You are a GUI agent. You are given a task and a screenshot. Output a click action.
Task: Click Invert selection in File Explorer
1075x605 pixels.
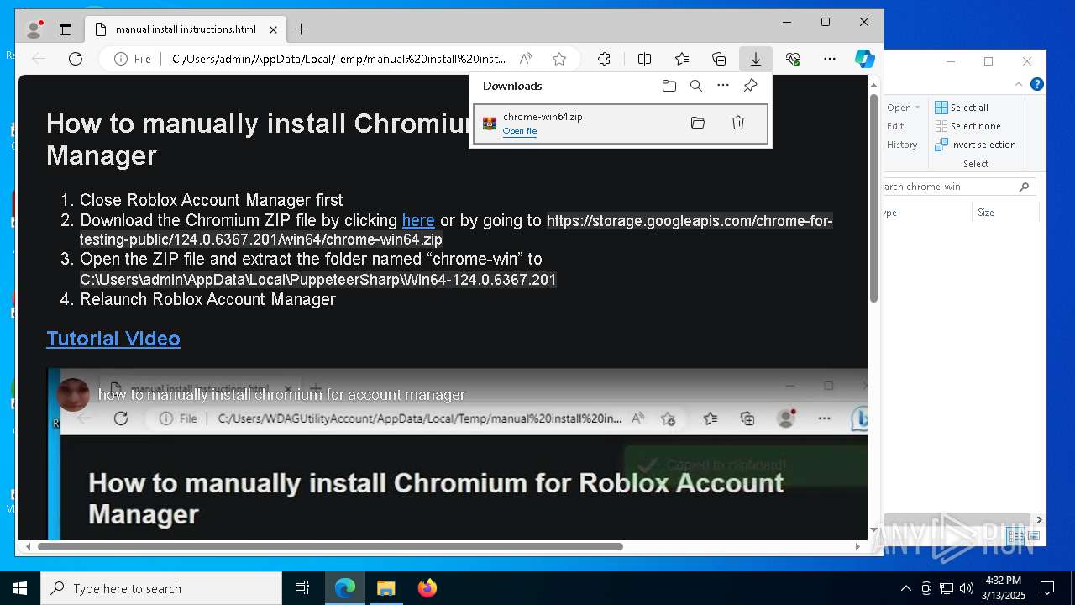976,145
